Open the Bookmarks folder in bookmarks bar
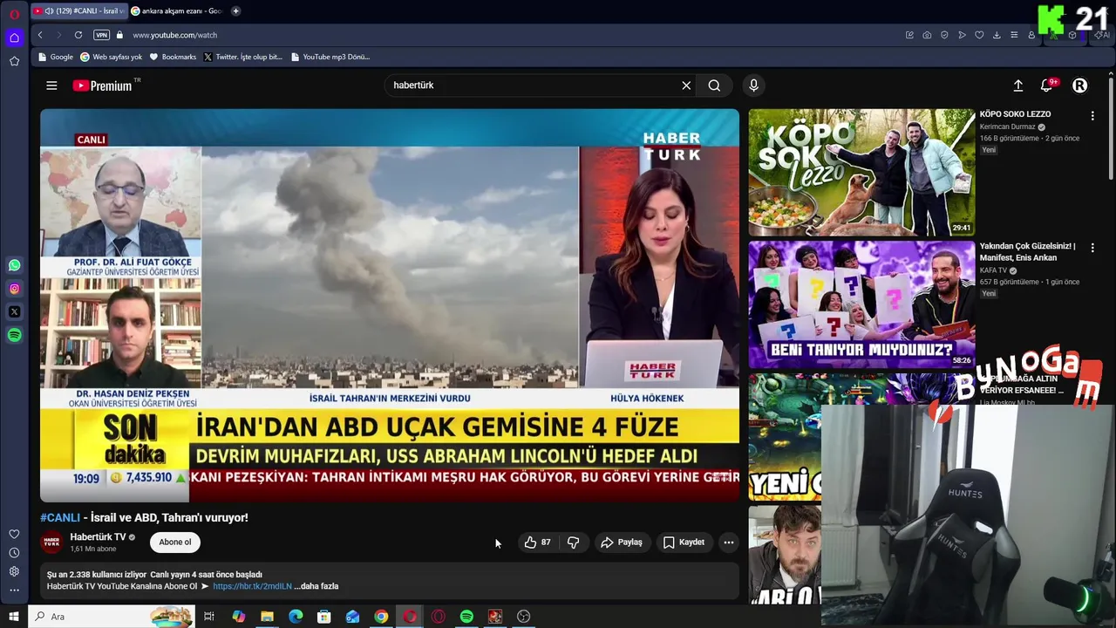The image size is (1116, 628). 173,57
